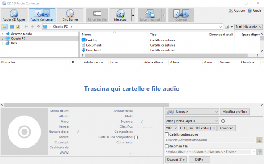Click the music folder shortcut icon

[18, 27]
